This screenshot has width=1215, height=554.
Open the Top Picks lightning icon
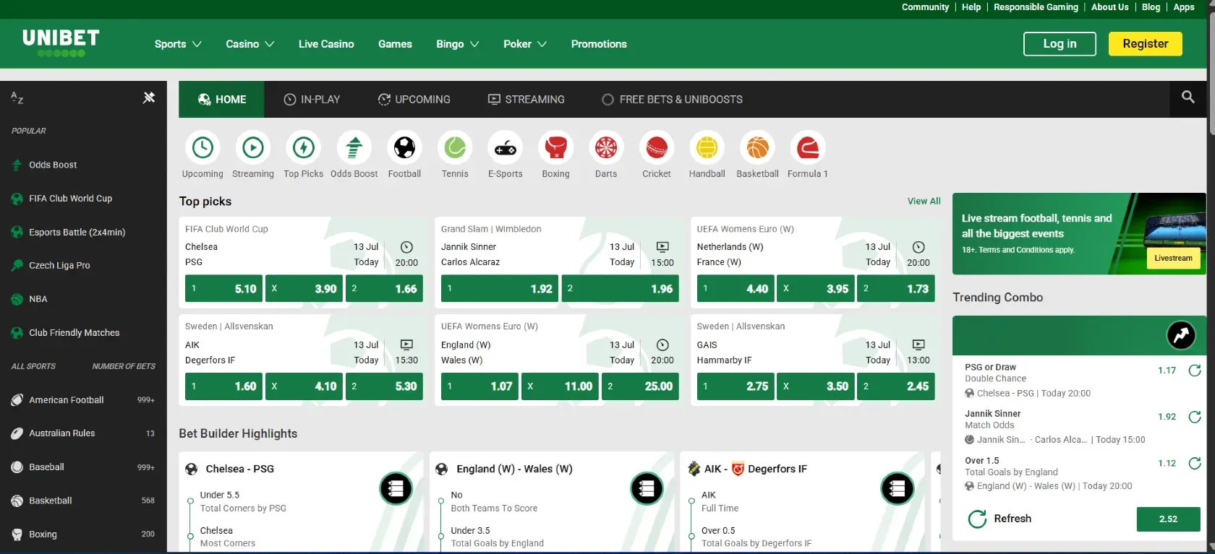point(304,147)
